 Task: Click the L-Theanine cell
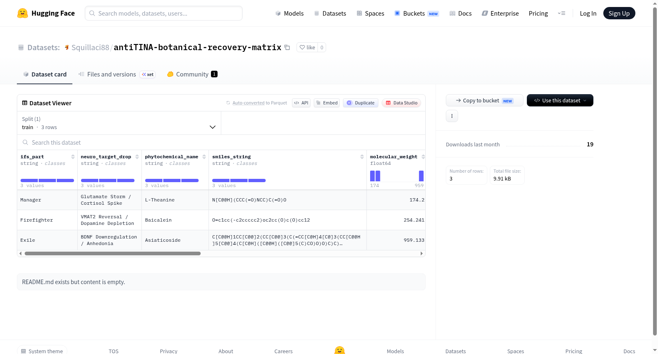(175, 200)
